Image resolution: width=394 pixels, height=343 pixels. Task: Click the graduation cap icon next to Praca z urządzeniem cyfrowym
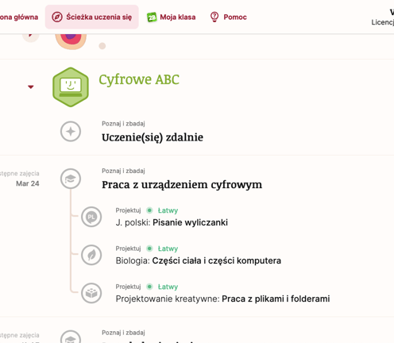tap(71, 179)
